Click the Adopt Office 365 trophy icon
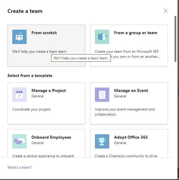This screenshot has width=179, height=180. [x=102, y=141]
